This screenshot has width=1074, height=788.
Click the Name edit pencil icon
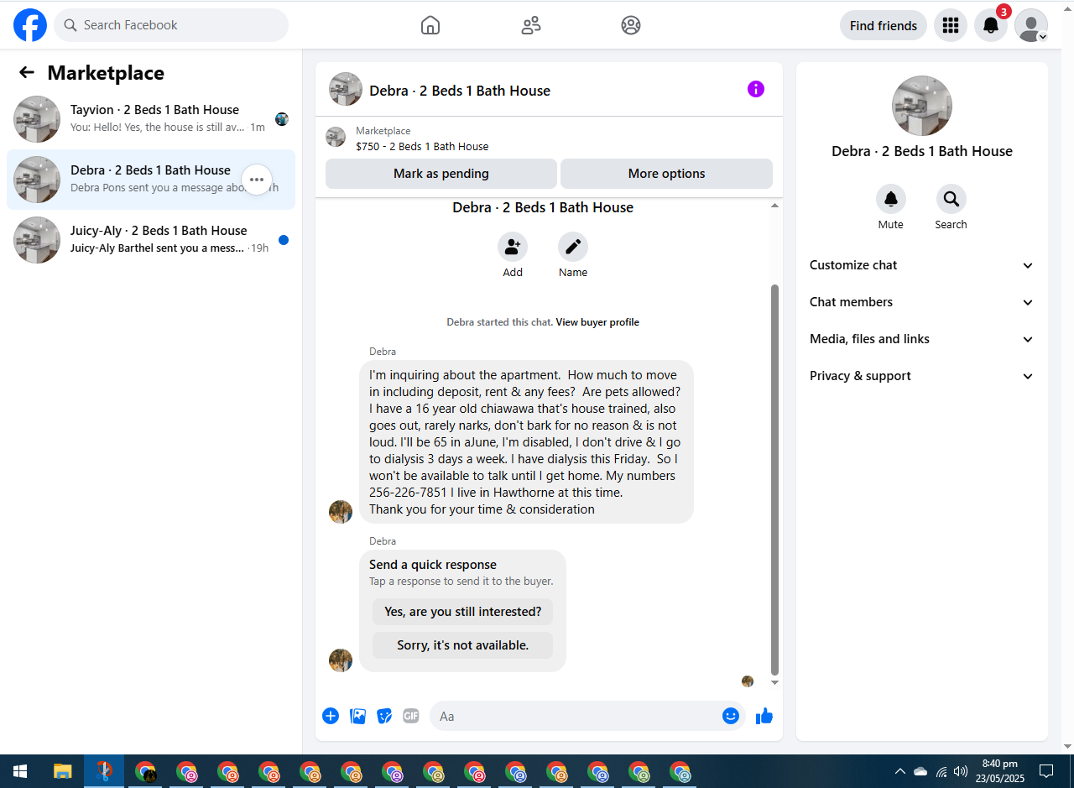573,247
